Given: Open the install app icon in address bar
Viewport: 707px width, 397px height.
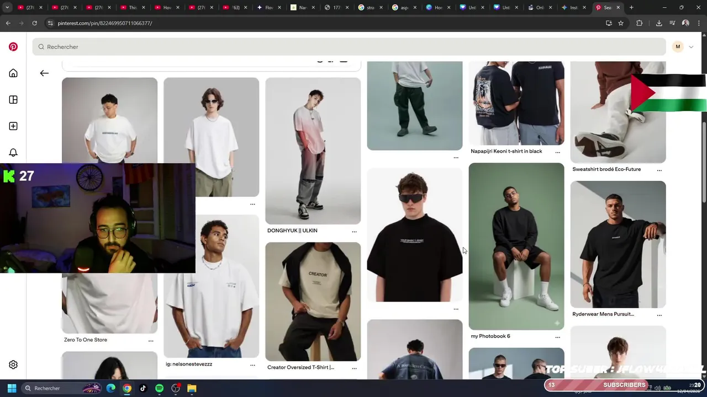Looking at the screenshot, I should tap(609, 23).
